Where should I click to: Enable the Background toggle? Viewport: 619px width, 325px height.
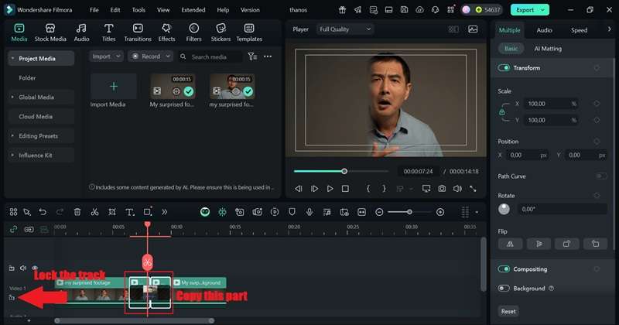click(x=504, y=289)
